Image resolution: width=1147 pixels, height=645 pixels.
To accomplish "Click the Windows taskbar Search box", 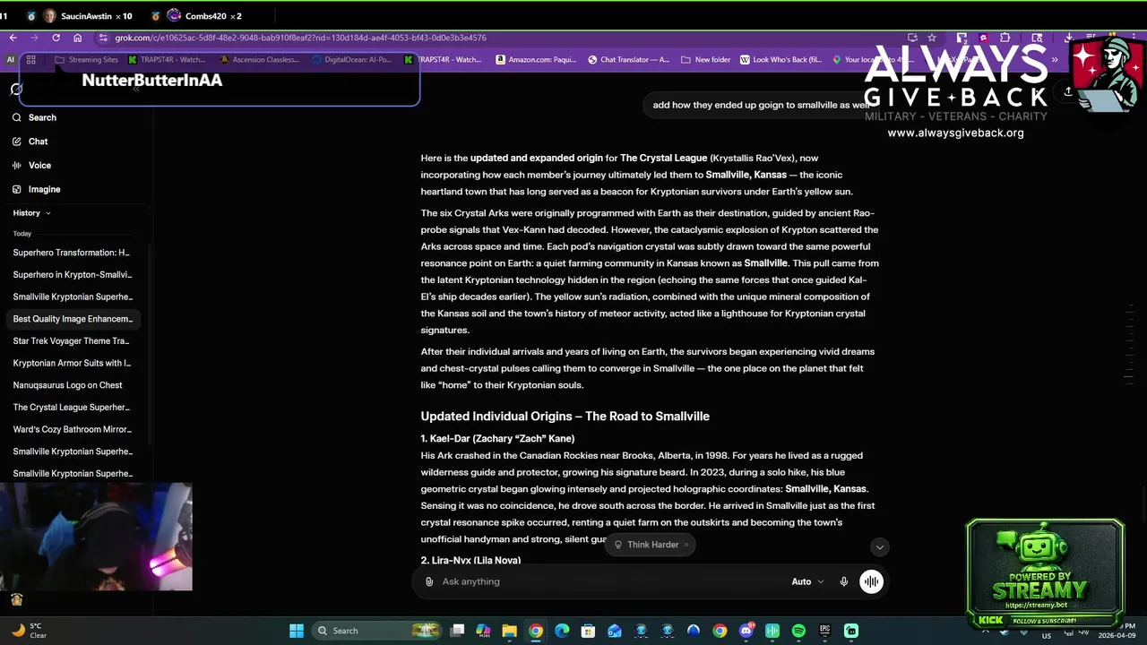I will 376,631.
